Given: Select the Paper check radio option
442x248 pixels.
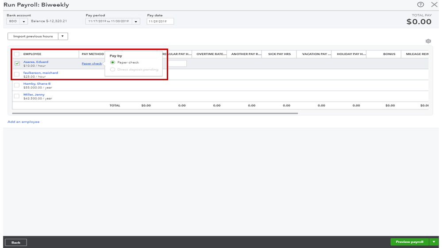Looking at the screenshot, I should (x=112, y=62).
